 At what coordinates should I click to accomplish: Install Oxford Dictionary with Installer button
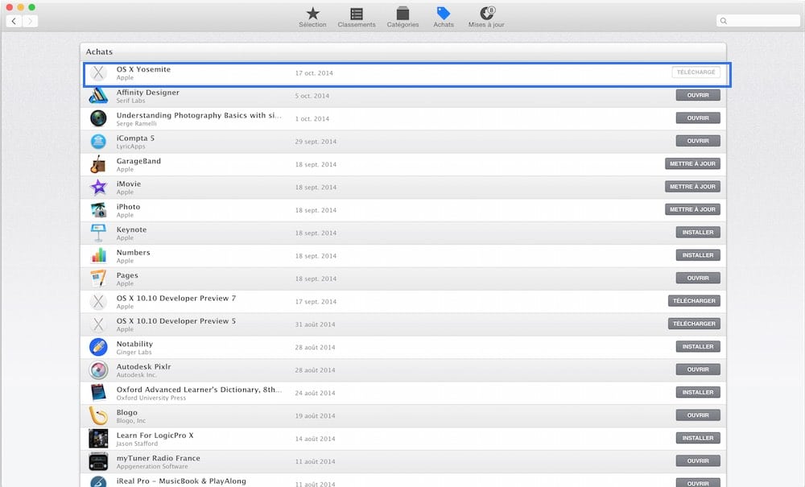[x=698, y=392]
